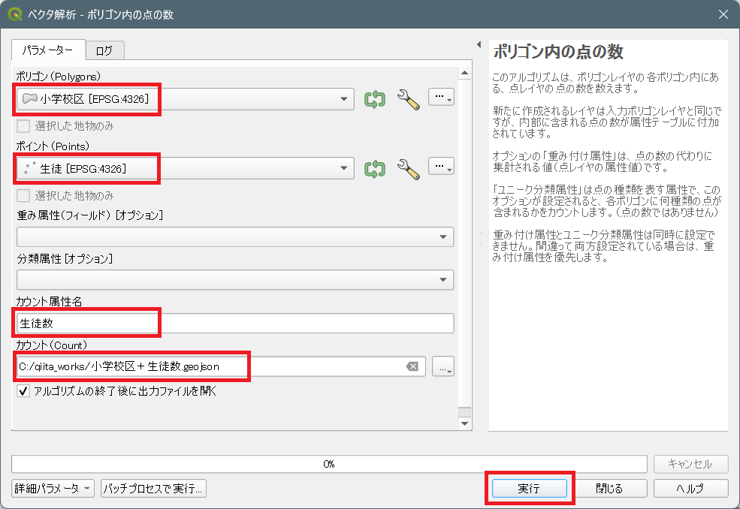The image size is (740, 509).
Task: Click the カウント (Count) label
Action: (x=52, y=345)
